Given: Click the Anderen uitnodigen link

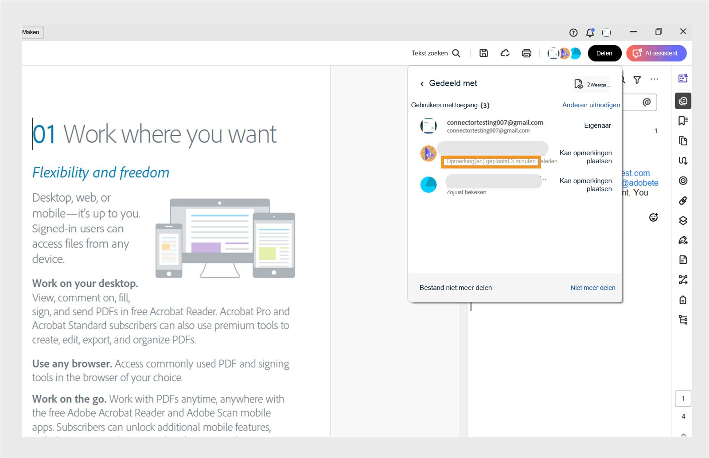Looking at the screenshot, I should click(591, 105).
